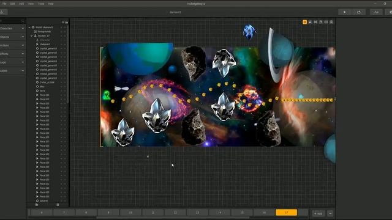392x220 pixels.
Task: Collapse the World tree node arrow
Action: [x=29, y=27]
